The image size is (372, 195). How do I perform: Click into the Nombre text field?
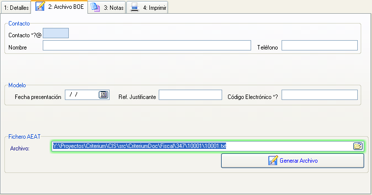coord(147,45)
